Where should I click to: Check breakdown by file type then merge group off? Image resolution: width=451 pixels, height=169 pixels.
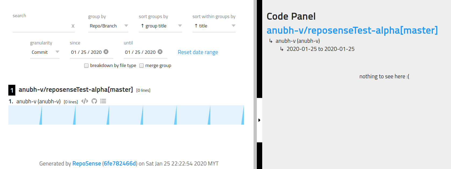pyautogui.click(x=86, y=65)
